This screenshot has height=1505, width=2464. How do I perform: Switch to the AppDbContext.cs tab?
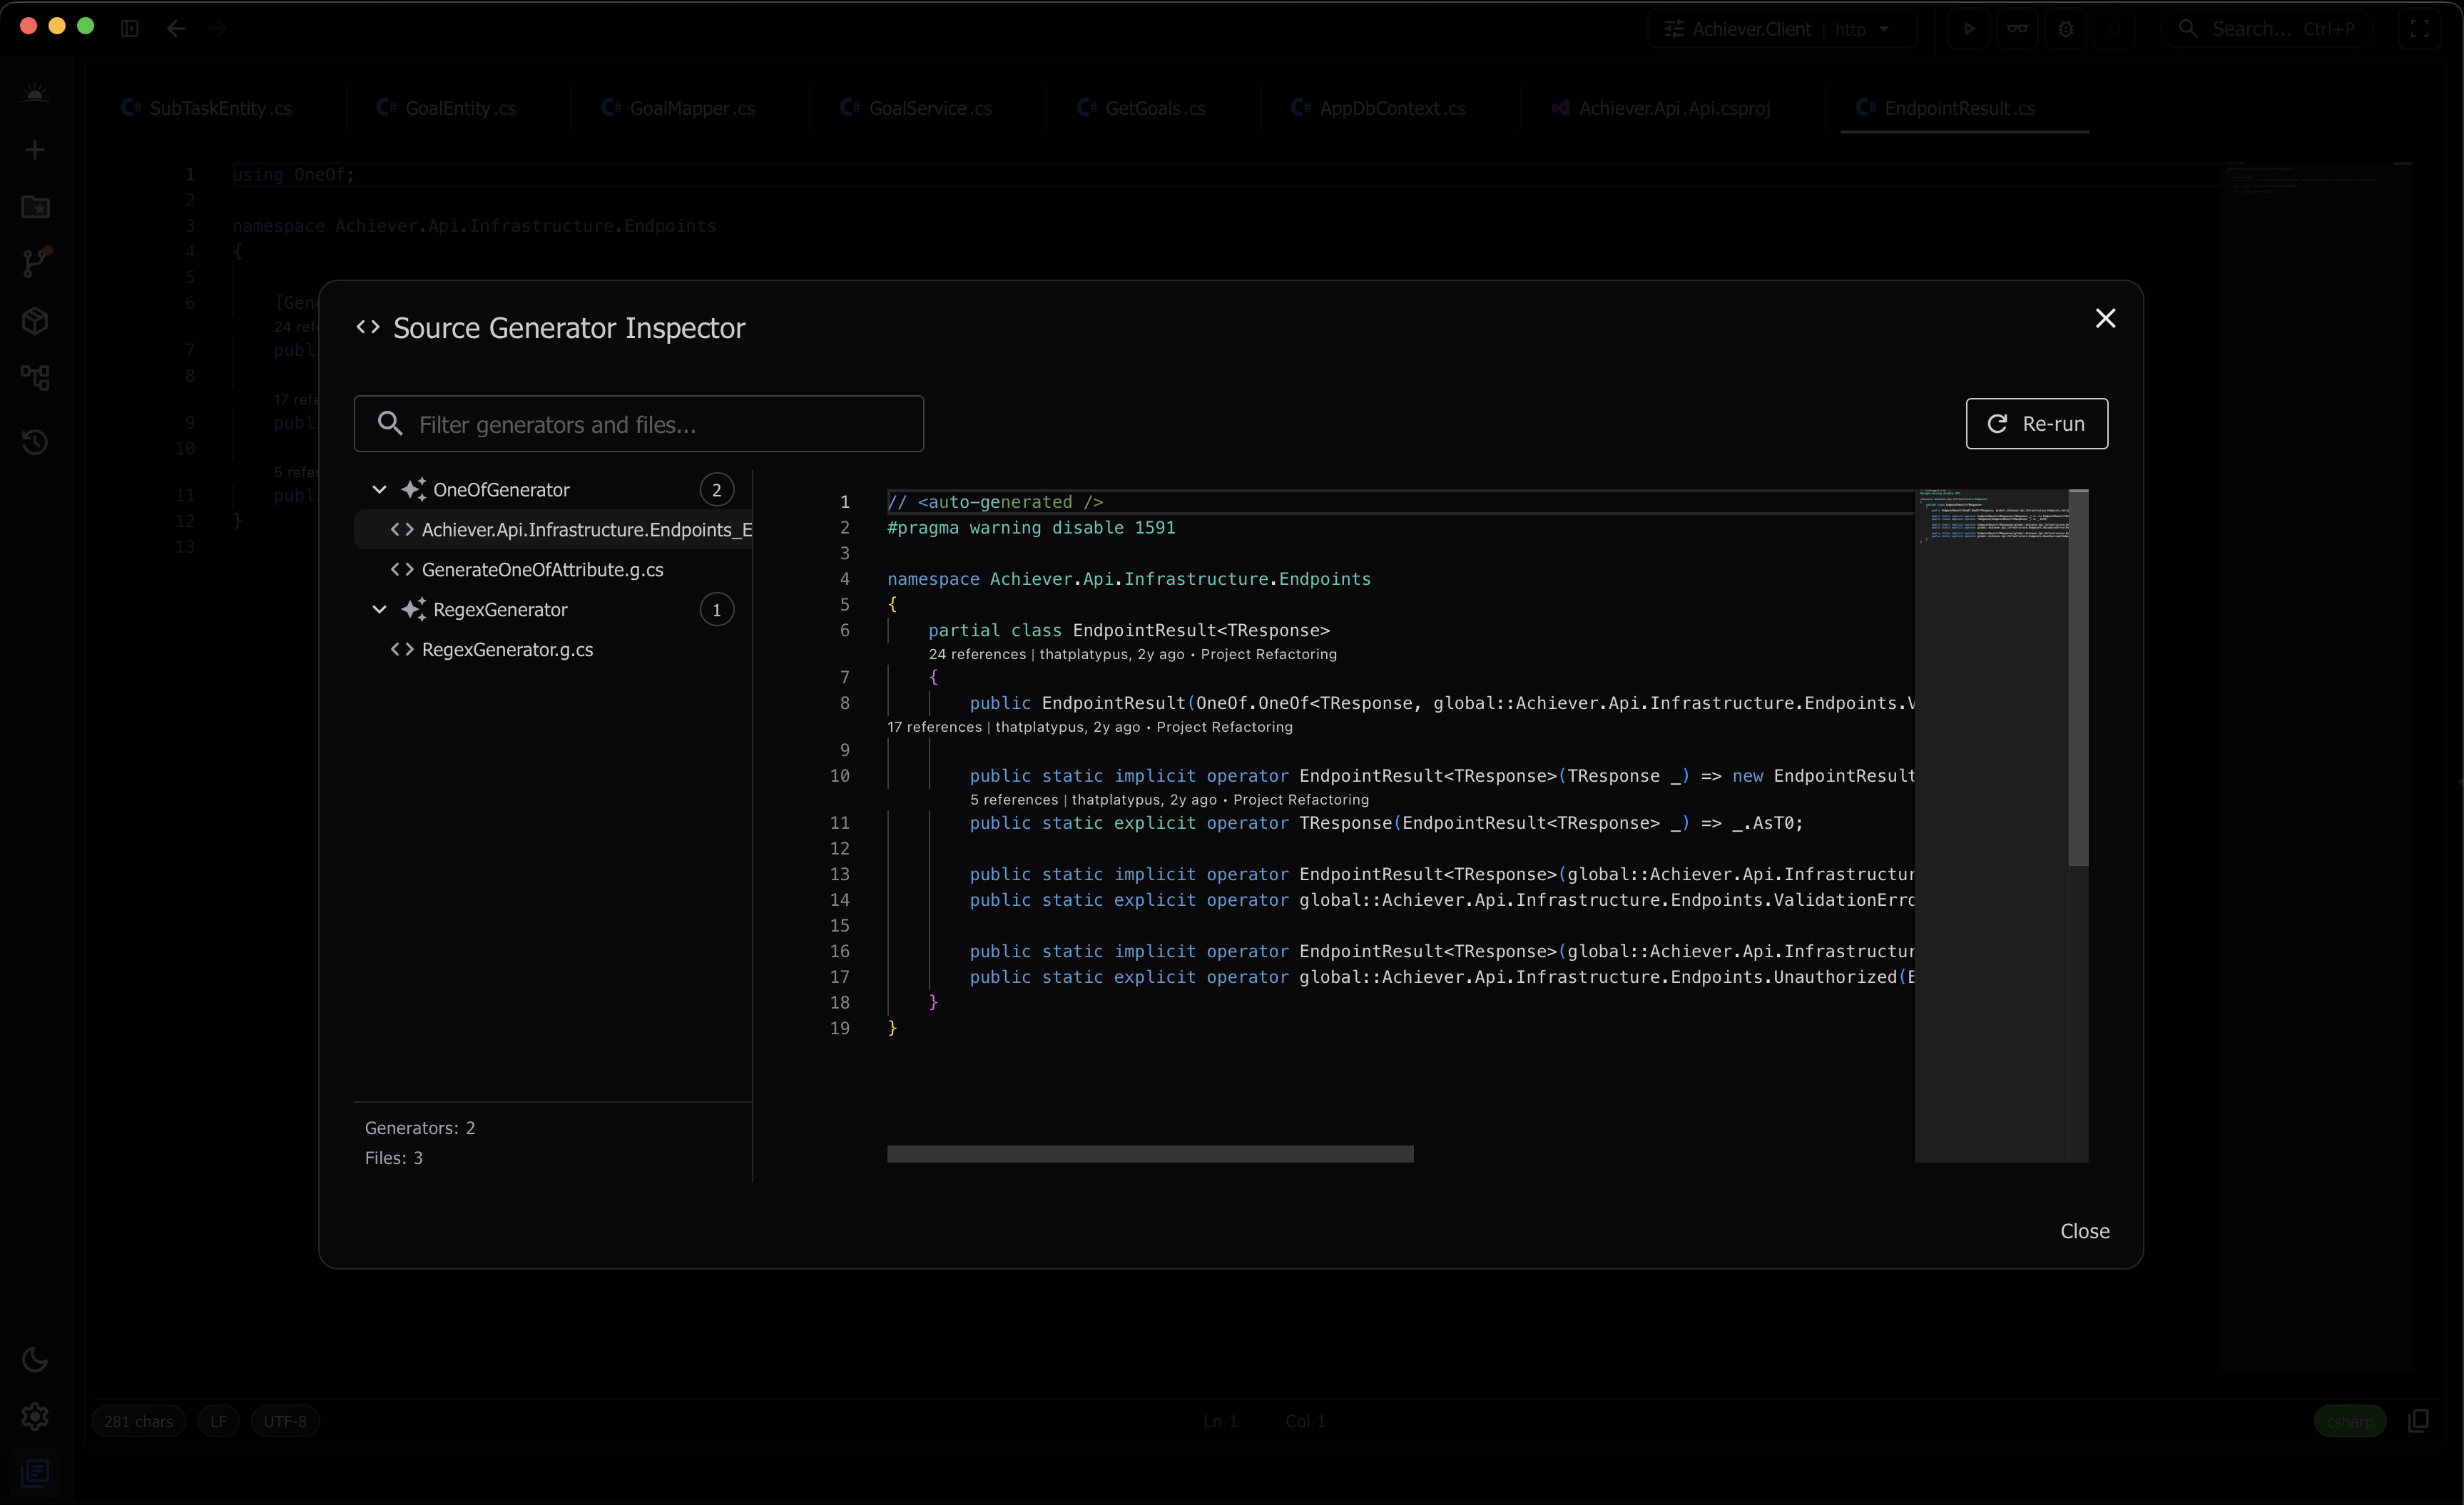pos(1379,108)
